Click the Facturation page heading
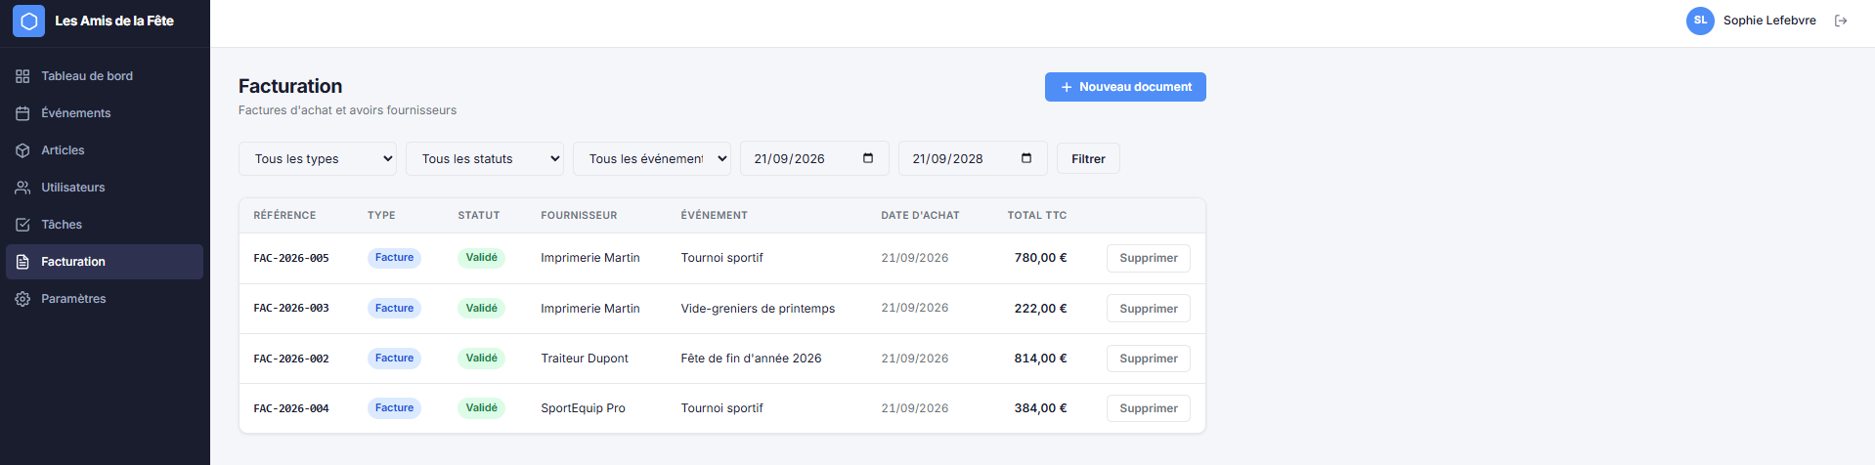The image size is (1875, 465). (x=290, y=86)
